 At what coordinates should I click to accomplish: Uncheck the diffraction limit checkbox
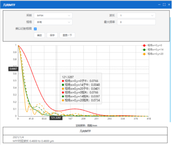click(x=35, y=29)
